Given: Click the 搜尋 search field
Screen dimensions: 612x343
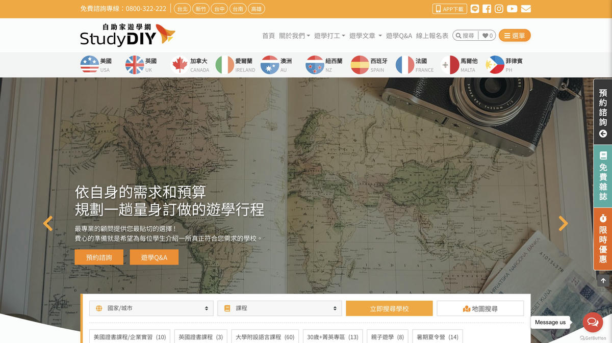Looking at the screenshot, I should [466, 36].
